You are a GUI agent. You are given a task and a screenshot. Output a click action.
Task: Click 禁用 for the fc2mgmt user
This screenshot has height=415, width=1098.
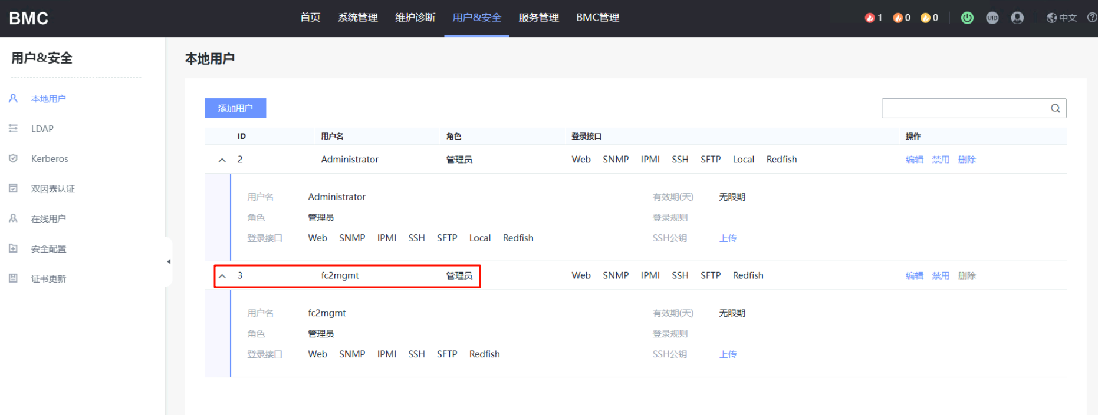pos(941,275)
